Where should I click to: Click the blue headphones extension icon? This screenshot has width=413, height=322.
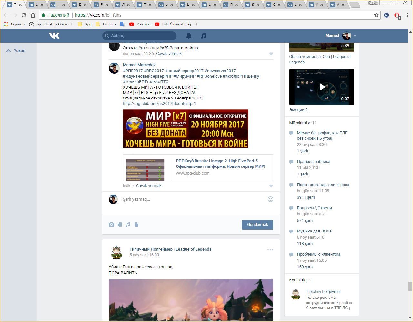[387, 15]
